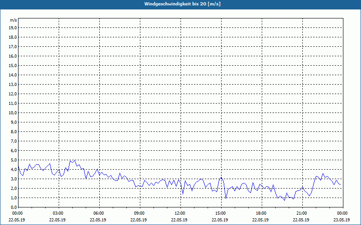Click the '22.05.19' date under 21:00

click(x=301, y=220)
